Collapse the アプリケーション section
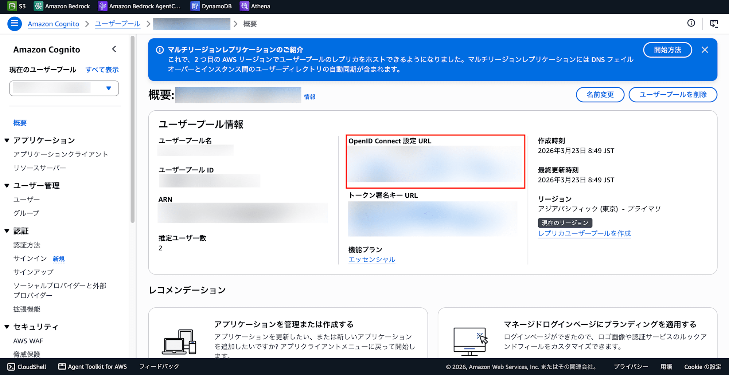The height and width of the screenshot is (375, 729). point(7,140)
